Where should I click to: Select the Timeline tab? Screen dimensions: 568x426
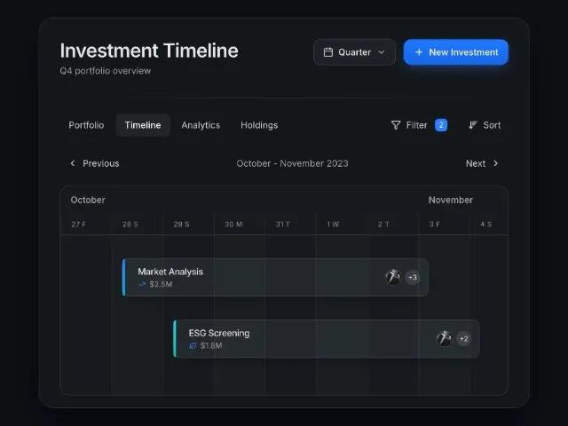coord(143,125)
